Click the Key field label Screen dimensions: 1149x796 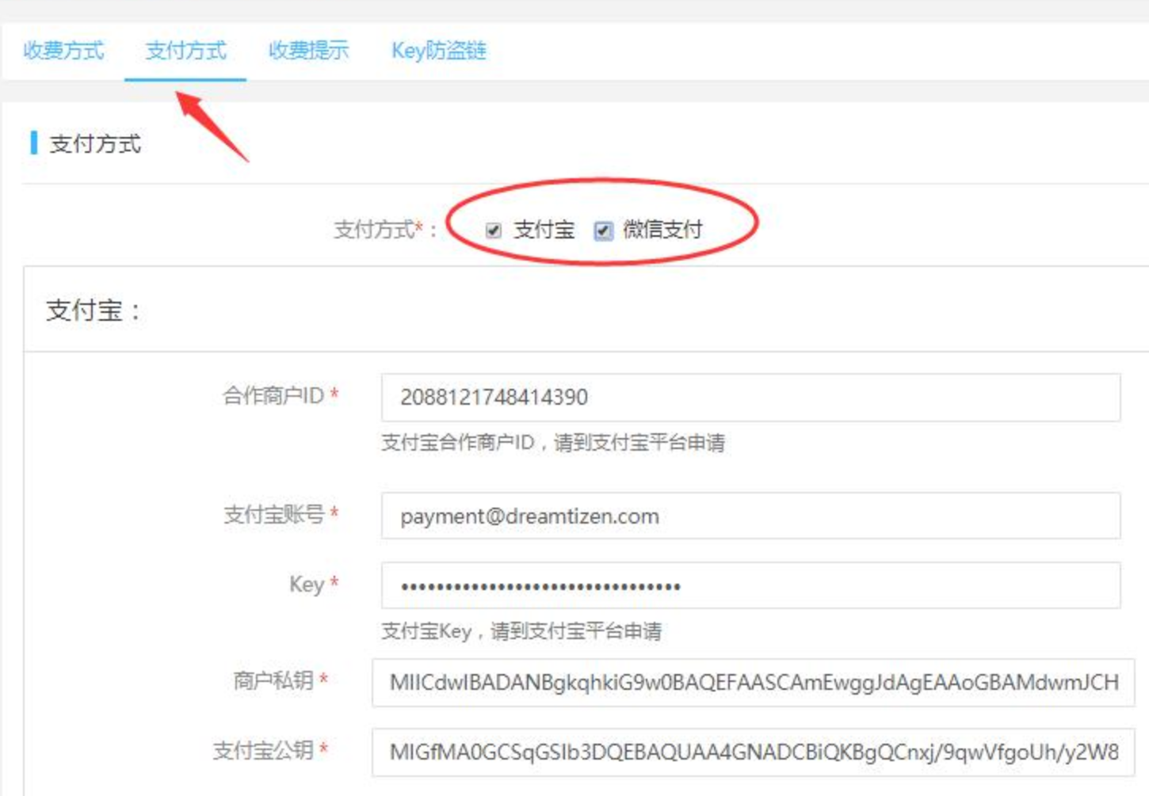(x=307, y=585)
